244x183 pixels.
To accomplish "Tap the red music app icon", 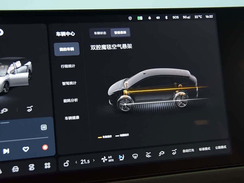I will 45,147.
